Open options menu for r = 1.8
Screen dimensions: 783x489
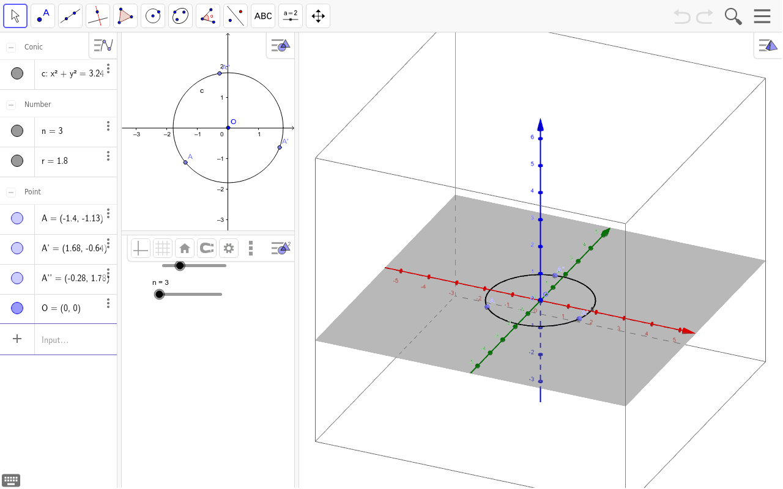108,156
